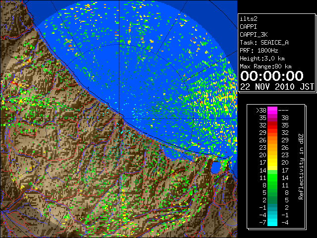This screenshot has height=238, width=317.
Task: Pick the bright green 11–14 dBZ band
Action: pos(272,178)
